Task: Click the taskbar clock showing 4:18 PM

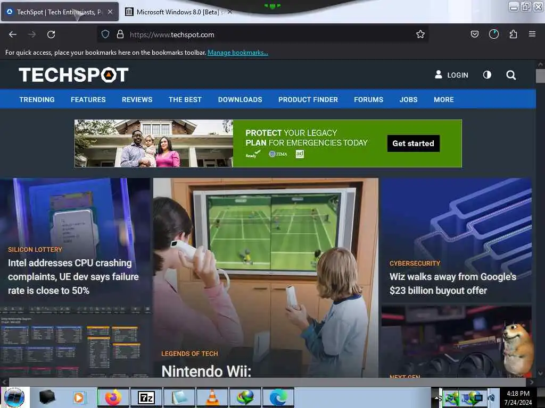Action: tap(518, 398)
